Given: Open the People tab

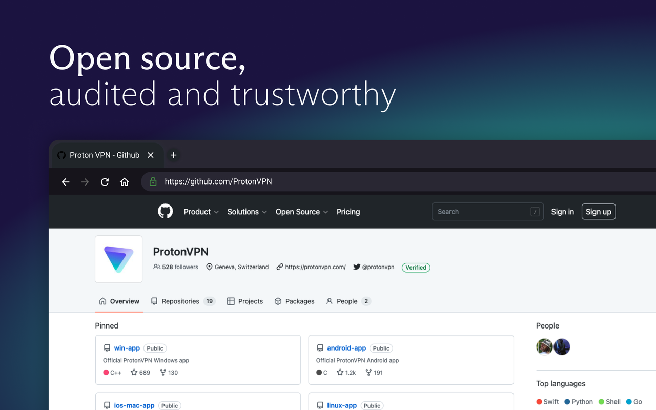Looking at the screenshot, I should coord(347,301).
